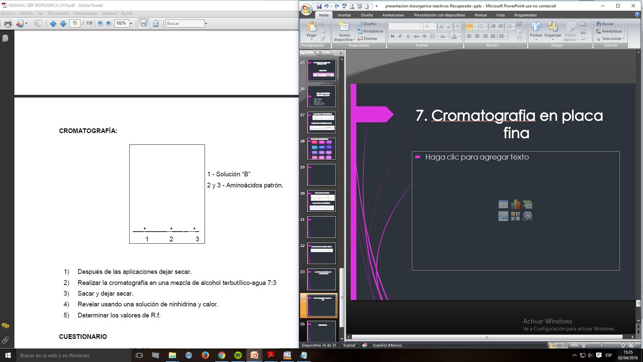Open the Diseño layout dropdown

369,24
